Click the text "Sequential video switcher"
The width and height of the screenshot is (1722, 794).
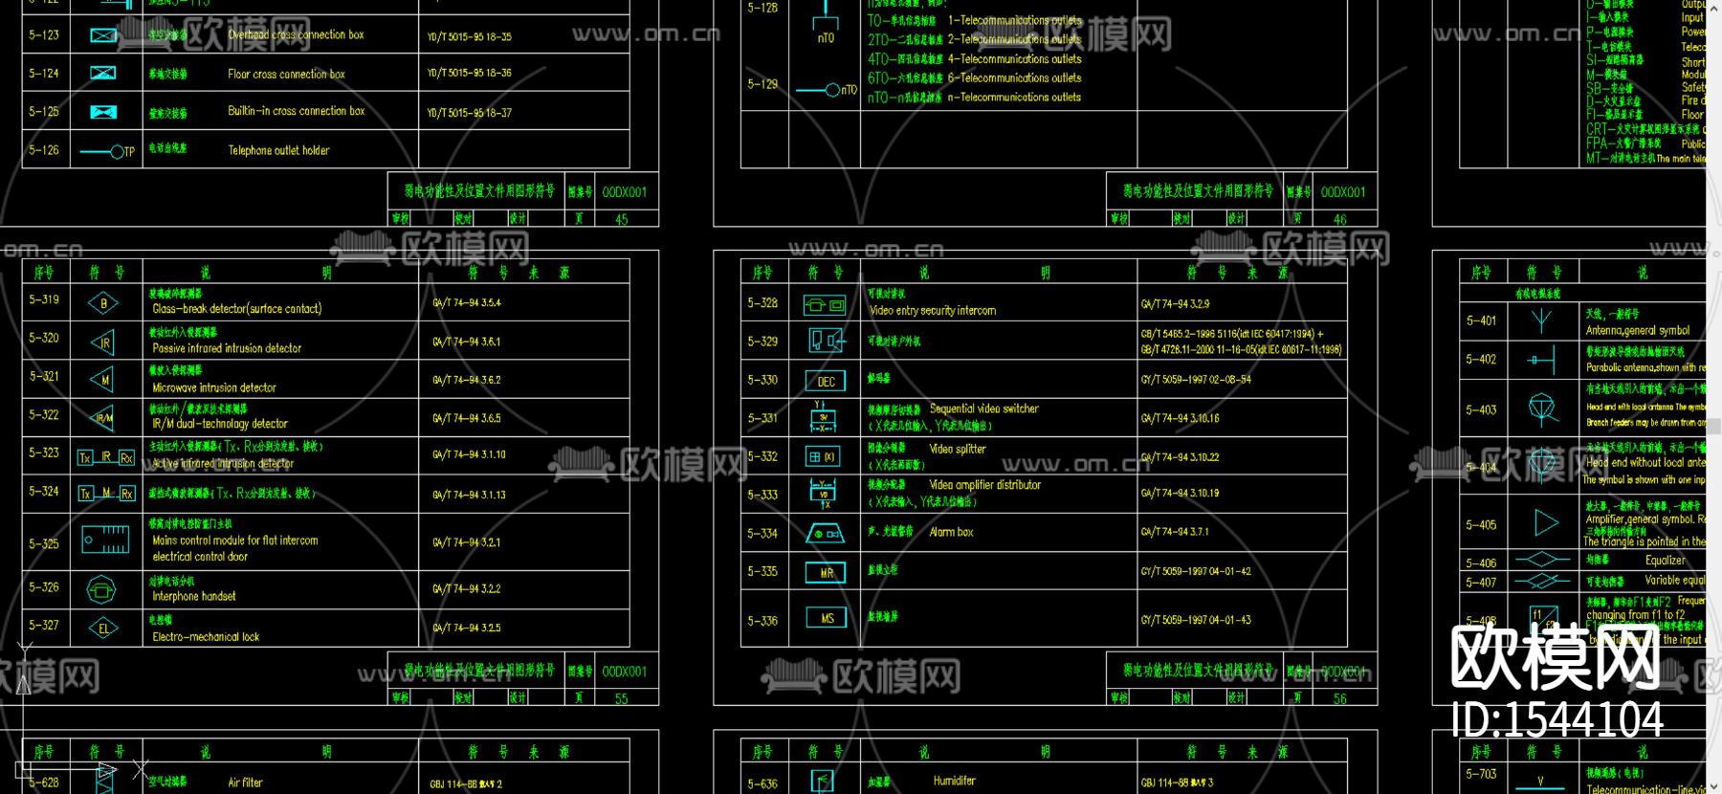tap(984, 408)
